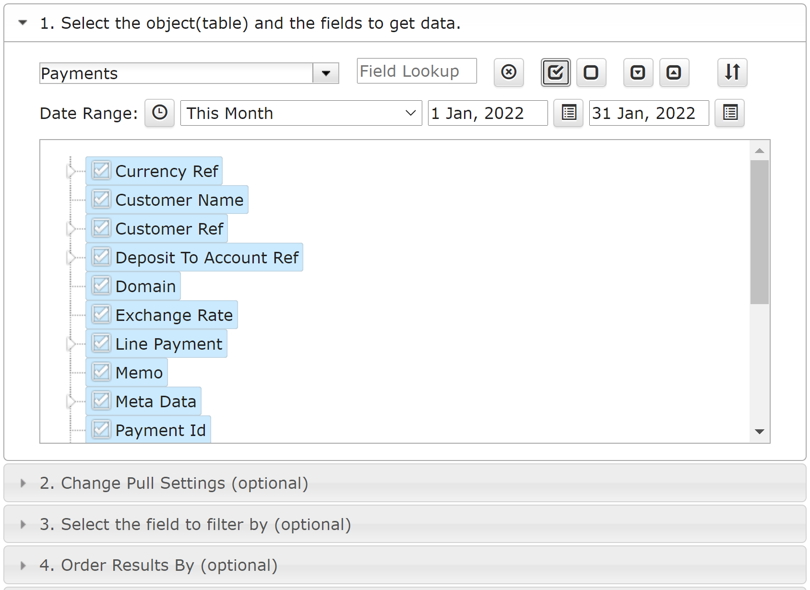Image resolution: width=810 pixels, height=590 pixels.
Task: Click the clear field lookup X icon
Action: pos(509,72)
